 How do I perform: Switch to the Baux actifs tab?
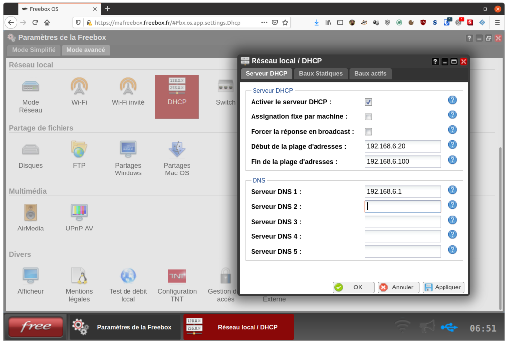(370, 74)
